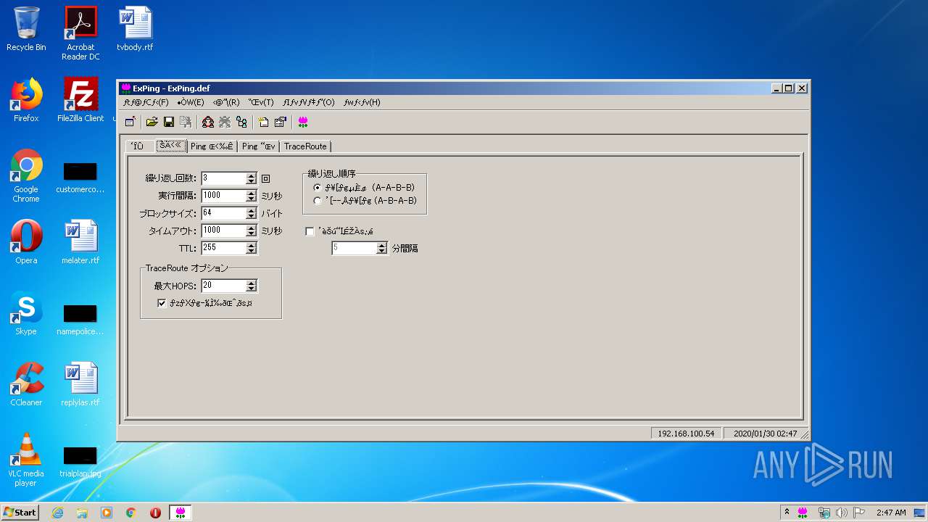Image resolution: width=928 pixels, height=522 pixels.
Task: Run TraceRoute via the cyan nodes icon
Action: 241,122
